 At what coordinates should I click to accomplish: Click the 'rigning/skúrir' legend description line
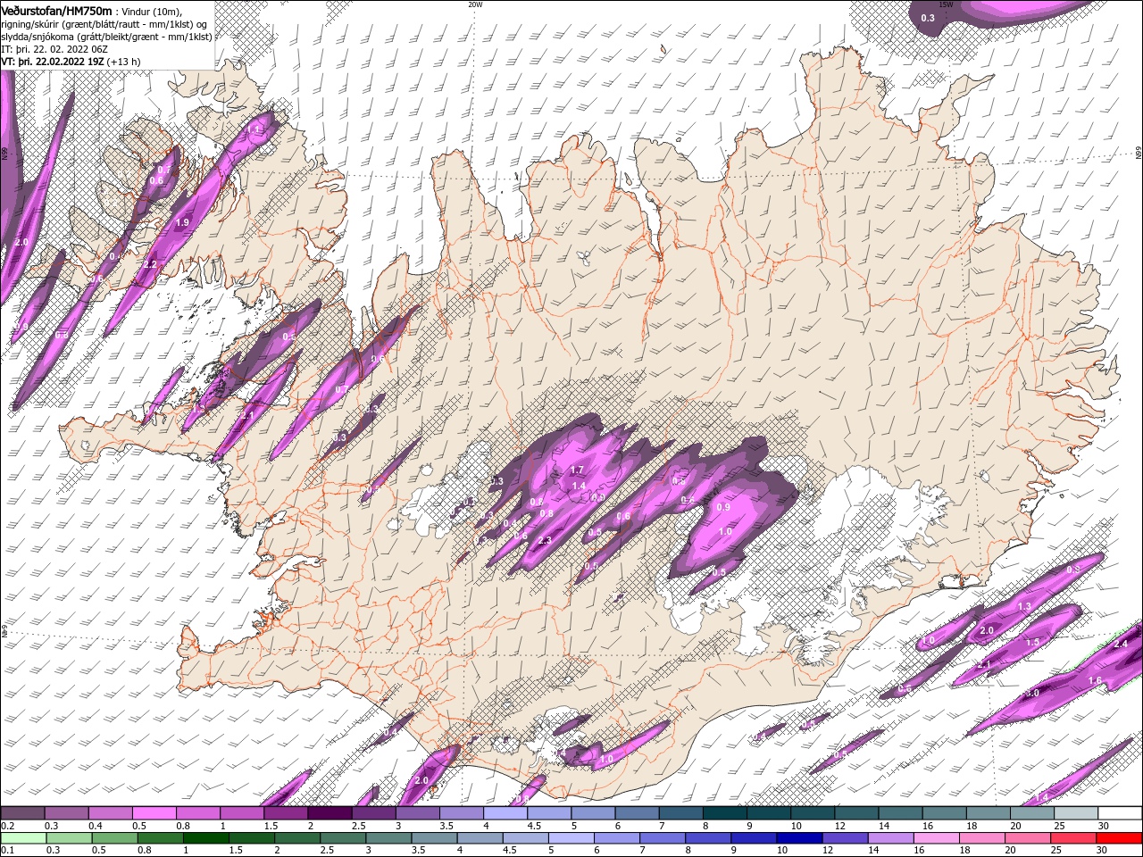104,24
